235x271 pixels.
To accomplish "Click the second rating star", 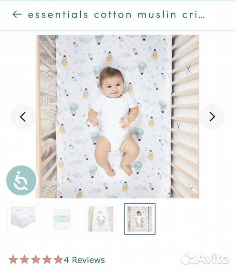I will click(x=25, y=259).
